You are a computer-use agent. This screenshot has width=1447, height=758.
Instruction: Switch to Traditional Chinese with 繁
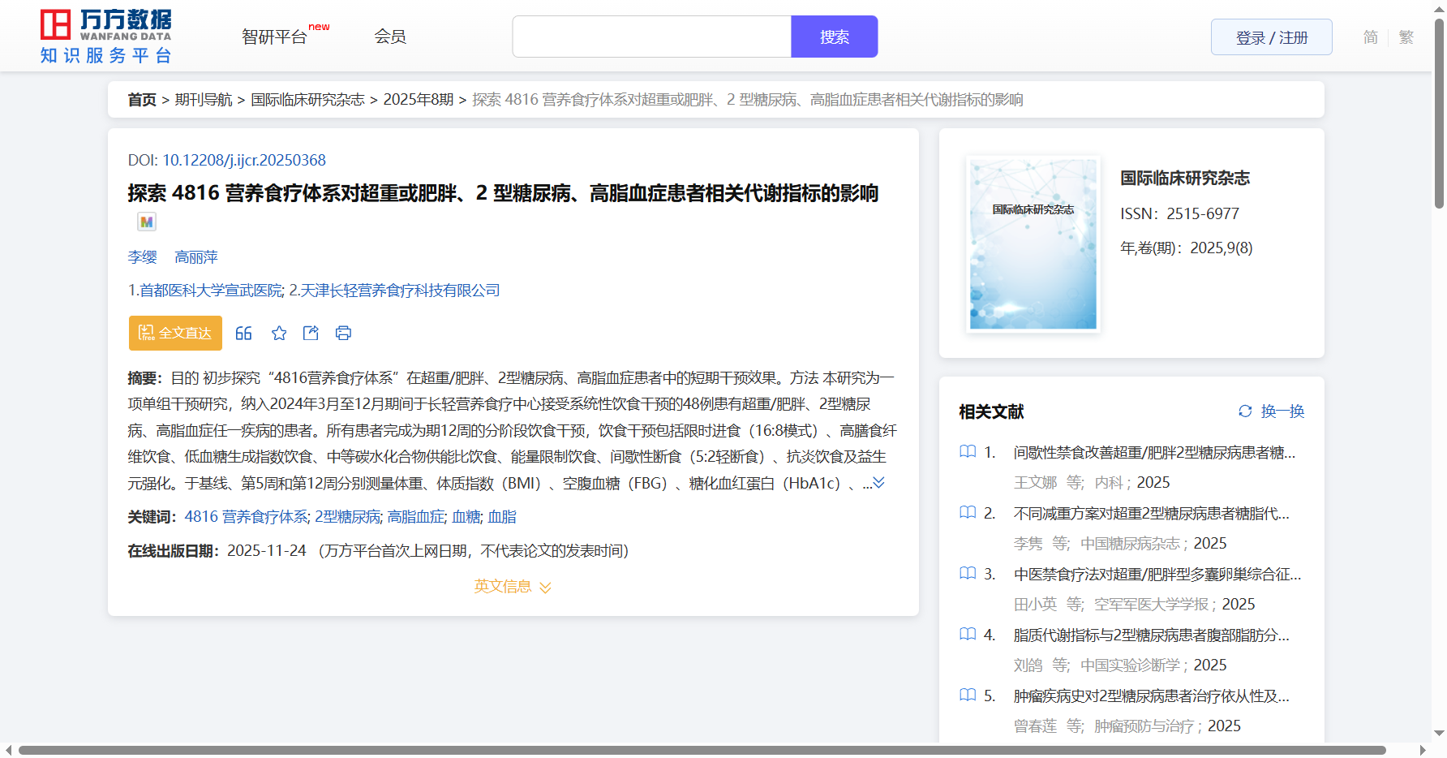point(1406,37)
